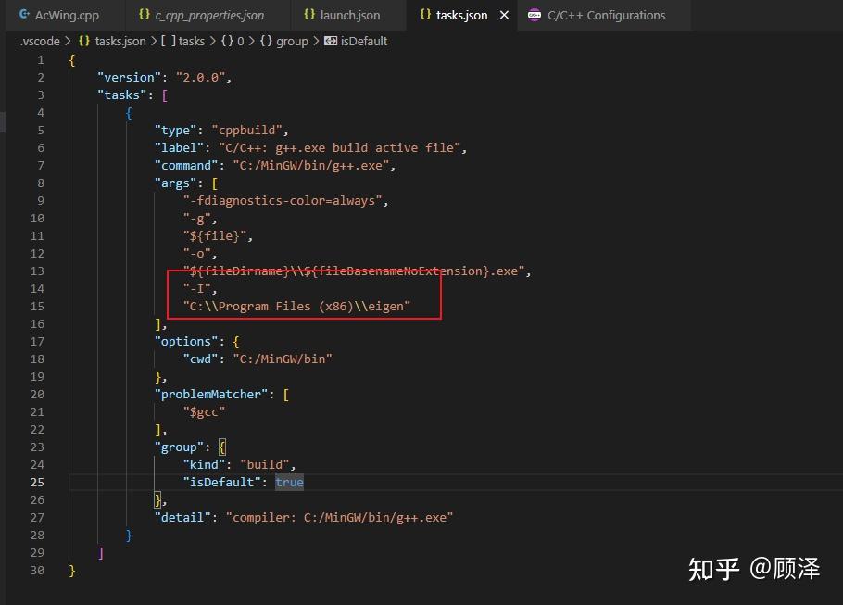Click the eigen include path string

(296, 307)
